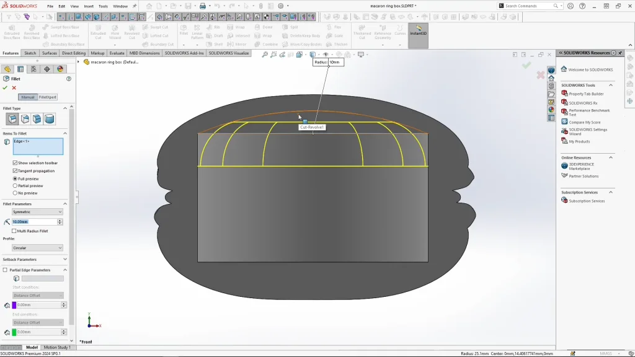Uncheck Show selection toolbar
The width and height of the screenshot is (635, 357).
tap(15, 163)
